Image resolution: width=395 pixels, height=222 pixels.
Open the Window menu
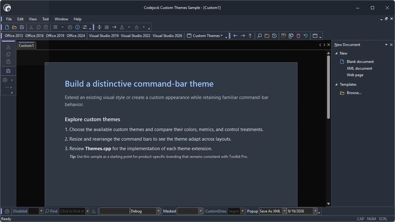[61, 19]
